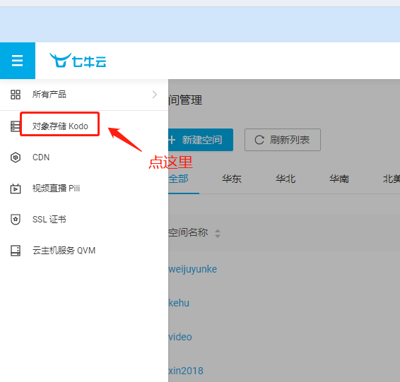Toggle the hamburger menu button
Screen dimensions: 400x382
point(18,61)
